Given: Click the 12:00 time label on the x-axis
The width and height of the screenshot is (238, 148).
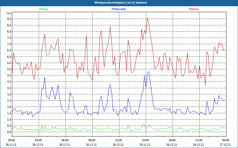Looking at the screenshot, I should (x=119, y=140).
